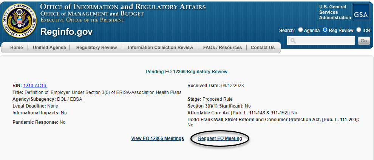Open the View EO 12866 Meetings link
Screen dimensions: 374x160
click(x=158, y=138)
